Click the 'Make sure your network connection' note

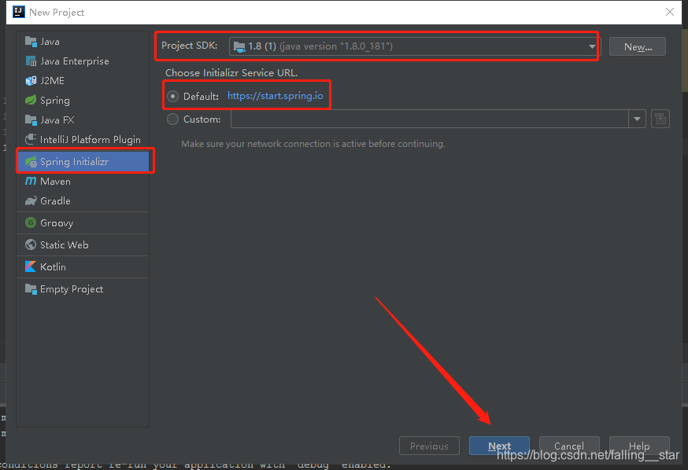click(x=313, y=144)
